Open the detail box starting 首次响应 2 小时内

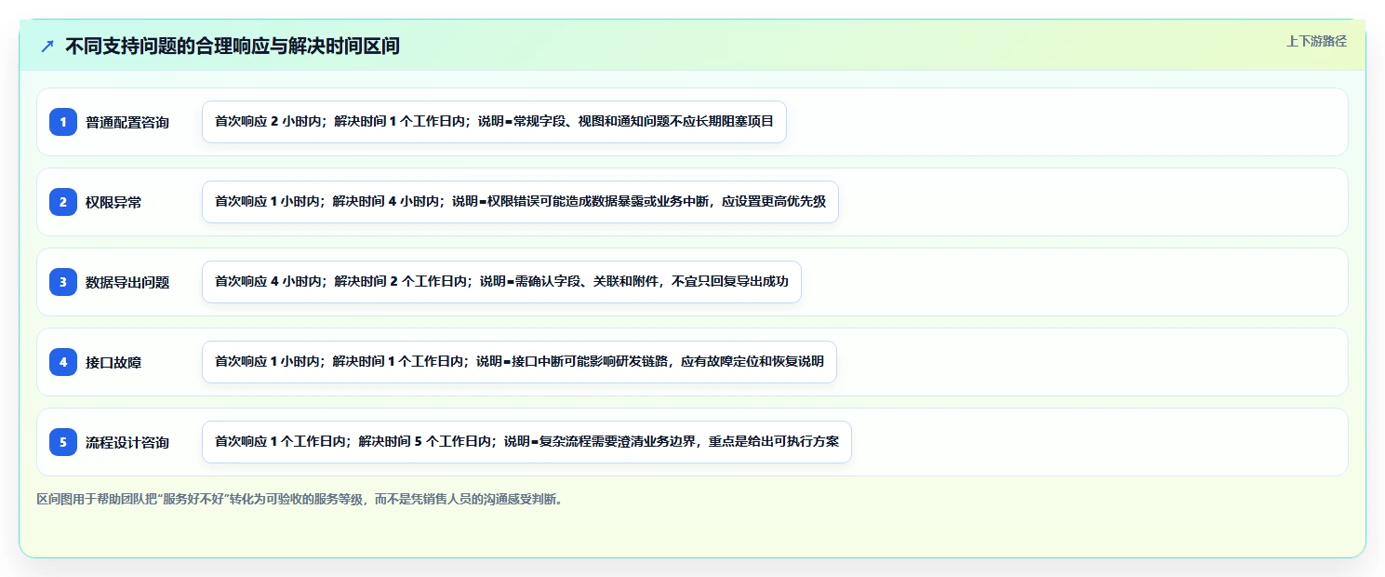494,122
